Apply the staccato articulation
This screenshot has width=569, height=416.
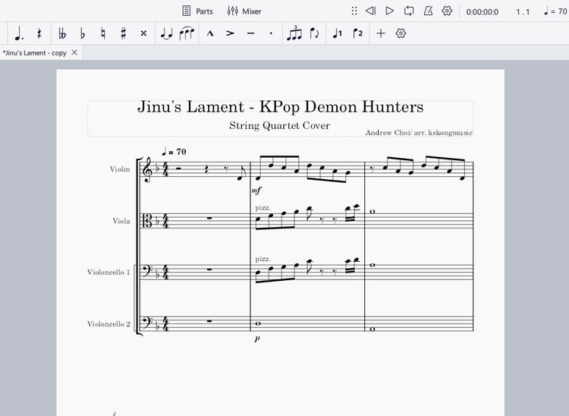click(271, 33)
